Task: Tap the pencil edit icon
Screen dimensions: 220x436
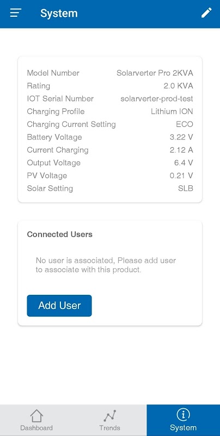Action: pos(206,13)
